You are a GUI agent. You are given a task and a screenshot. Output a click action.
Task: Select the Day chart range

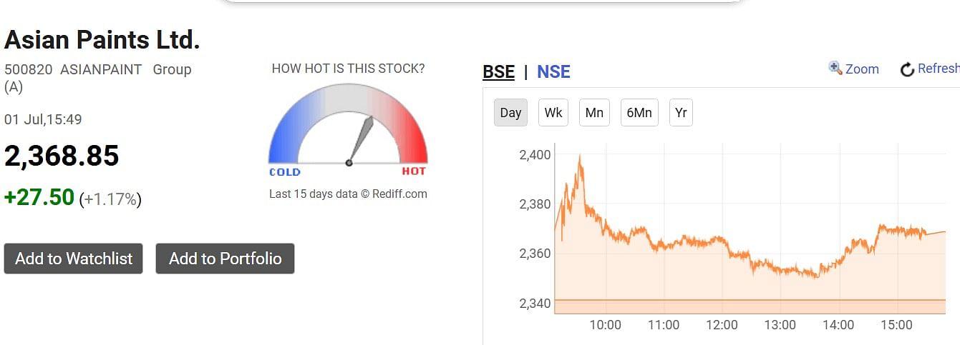[x=510, y=113]
